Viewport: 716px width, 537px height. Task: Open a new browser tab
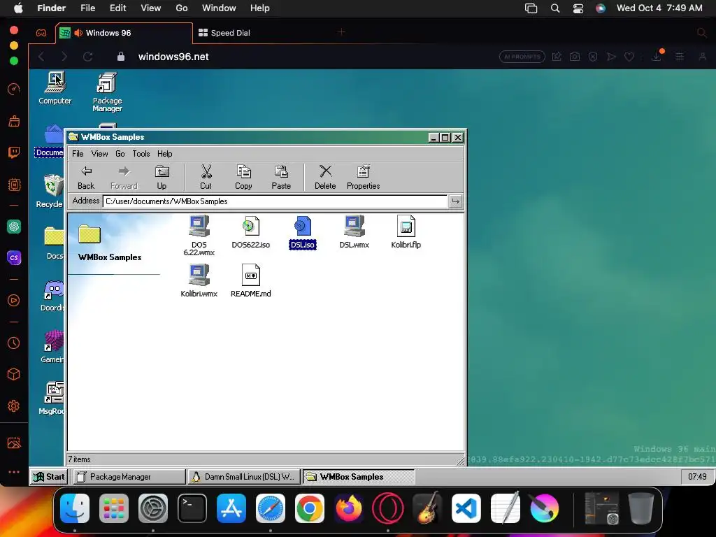[x=341, y=32]
